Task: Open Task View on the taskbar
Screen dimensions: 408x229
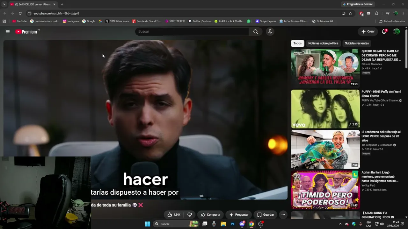Action: (205, 224)
